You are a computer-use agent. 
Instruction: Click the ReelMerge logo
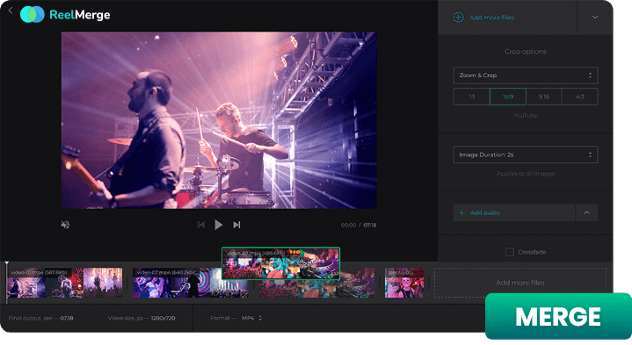[x=65, y=15]
